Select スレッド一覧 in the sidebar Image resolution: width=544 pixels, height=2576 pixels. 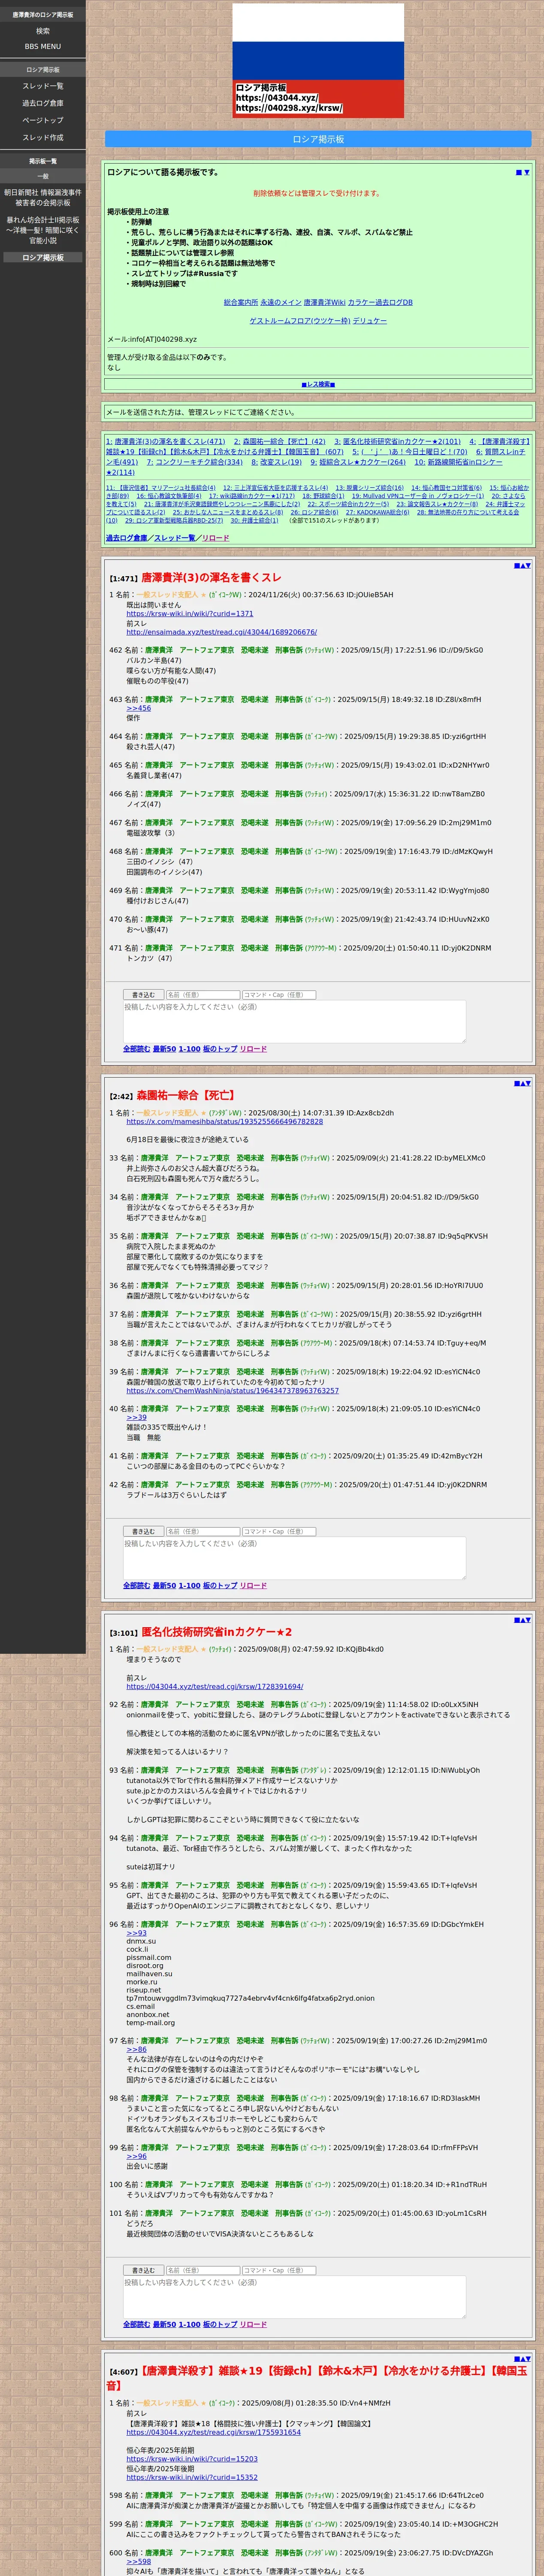pyautogui.click(x=43, y=86)
